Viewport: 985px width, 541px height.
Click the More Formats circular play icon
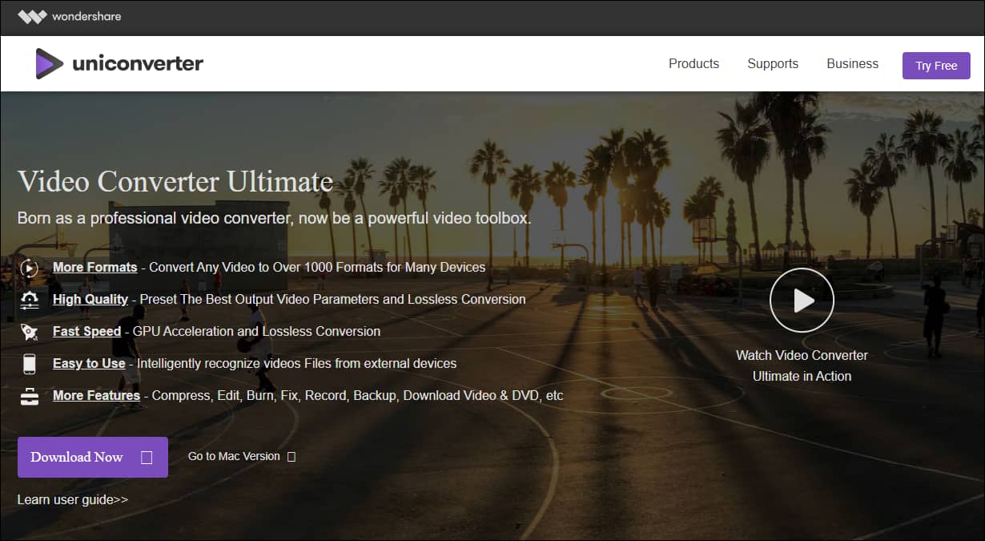click(30, 268)
